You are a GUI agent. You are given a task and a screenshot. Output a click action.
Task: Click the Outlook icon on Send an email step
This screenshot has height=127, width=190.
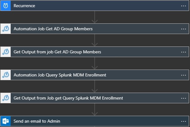coord(5,121)
